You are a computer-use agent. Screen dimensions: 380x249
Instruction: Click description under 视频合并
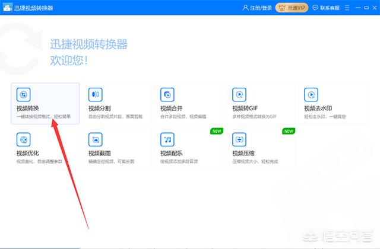pos(183,117)
